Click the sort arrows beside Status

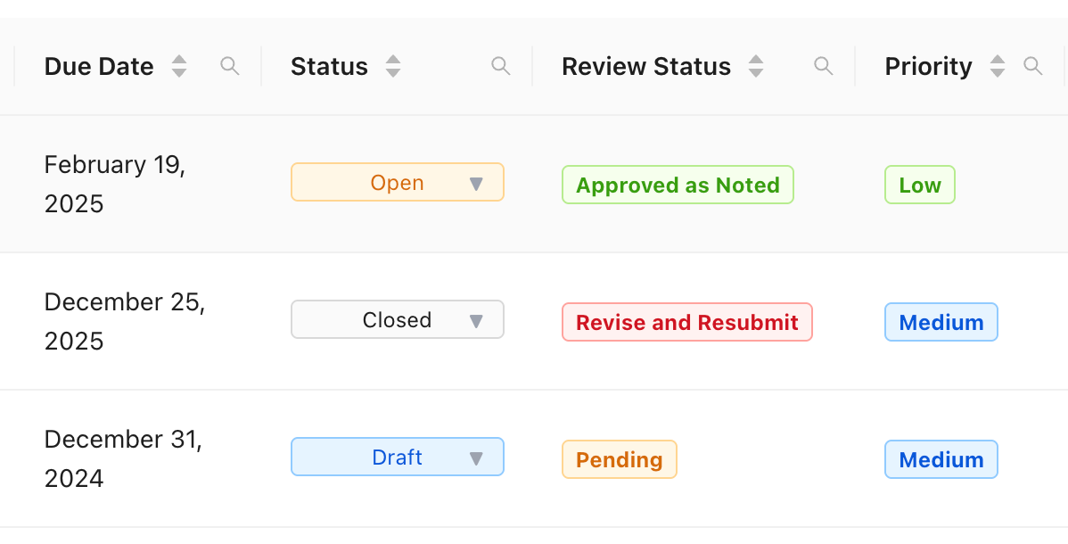[x=392, y=65]
